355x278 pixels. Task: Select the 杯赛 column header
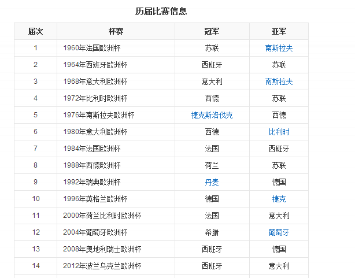116,31
